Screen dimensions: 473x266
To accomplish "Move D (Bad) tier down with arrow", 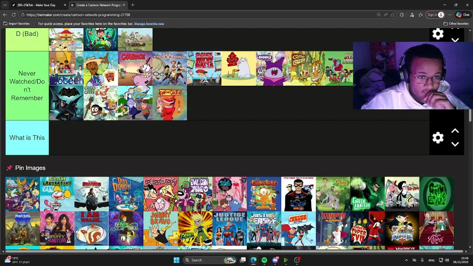I will [455, 40].
